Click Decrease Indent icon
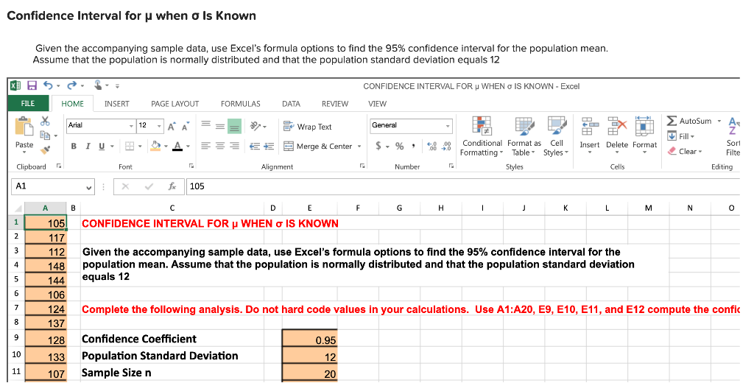The height and width of the screenshot is (383, 754). 256,147
